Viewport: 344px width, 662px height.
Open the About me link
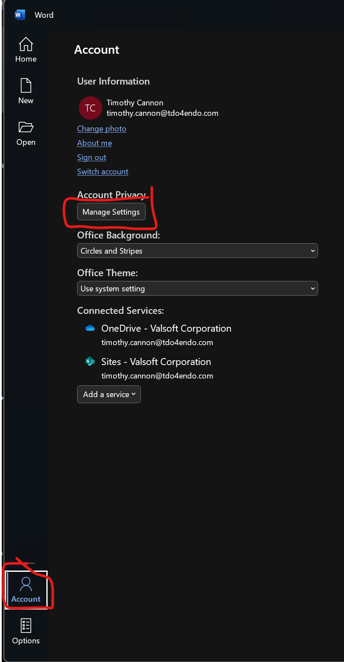pos(94,143)
